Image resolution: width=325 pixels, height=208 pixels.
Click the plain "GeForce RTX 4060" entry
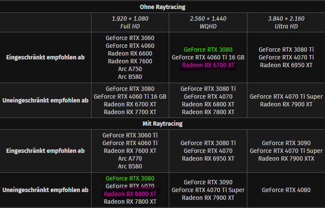[x=130, y=46]
